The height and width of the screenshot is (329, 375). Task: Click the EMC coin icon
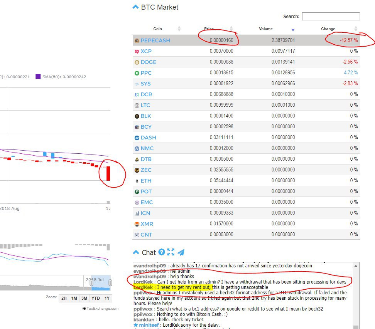coord(137,203)
